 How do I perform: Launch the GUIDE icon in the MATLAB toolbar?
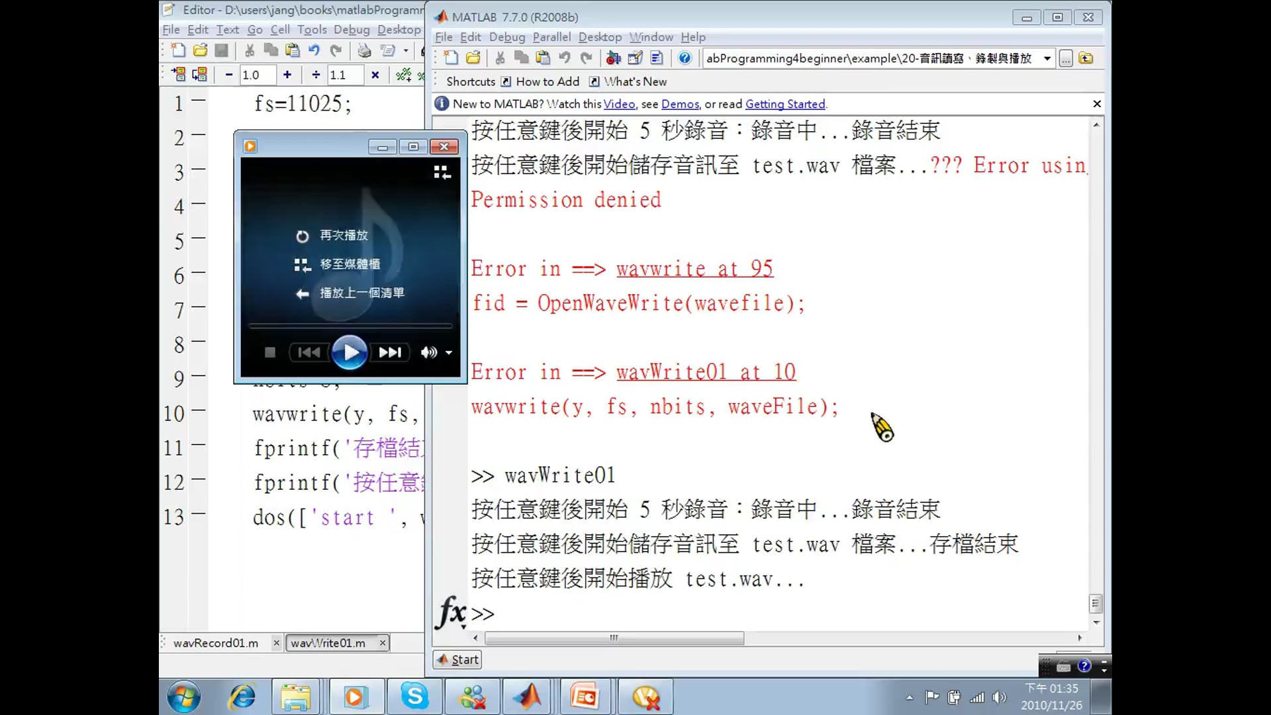635,58
